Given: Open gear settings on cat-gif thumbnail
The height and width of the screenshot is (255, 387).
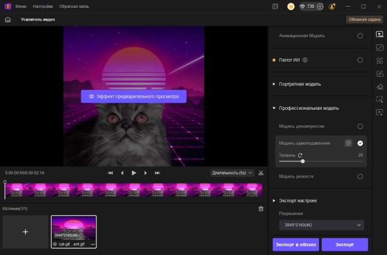Looking at the screenshot, I should click(x=55, y=244).
